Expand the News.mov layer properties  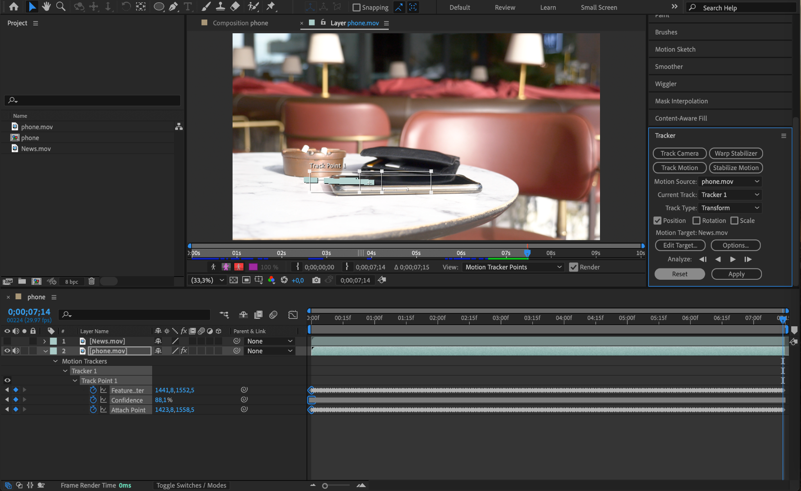pos(45,341)
